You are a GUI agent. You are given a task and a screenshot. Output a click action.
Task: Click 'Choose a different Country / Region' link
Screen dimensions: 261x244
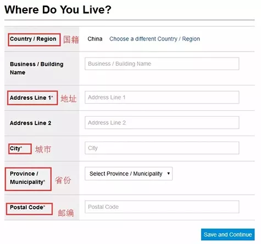coord(154,39)
